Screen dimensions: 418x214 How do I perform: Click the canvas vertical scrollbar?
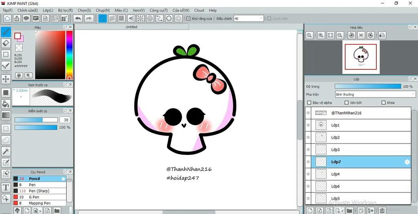coord(300,120)
